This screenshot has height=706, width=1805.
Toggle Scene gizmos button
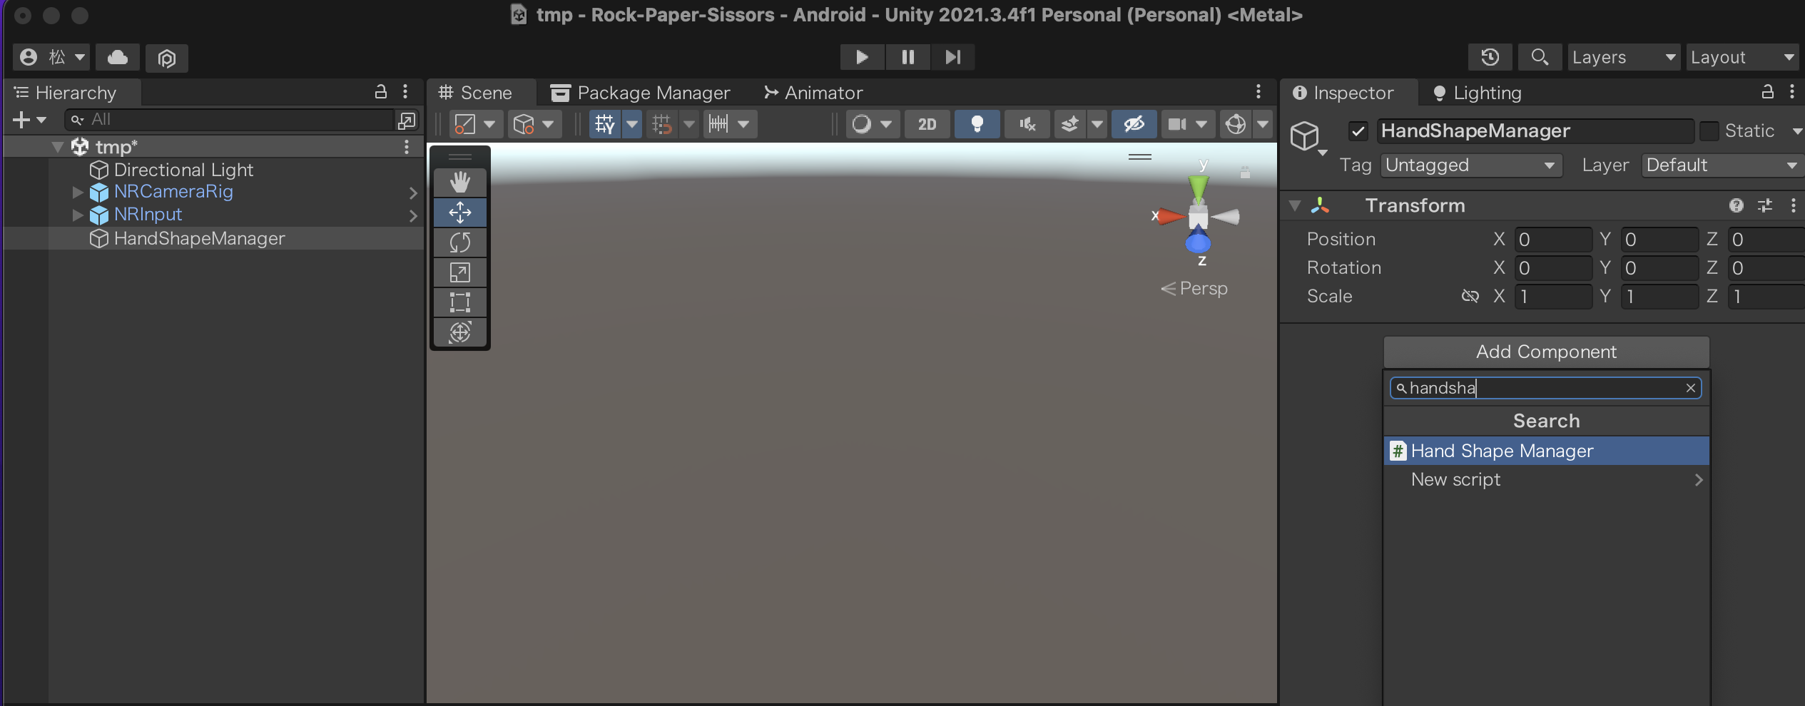[x=1235, y=124]
